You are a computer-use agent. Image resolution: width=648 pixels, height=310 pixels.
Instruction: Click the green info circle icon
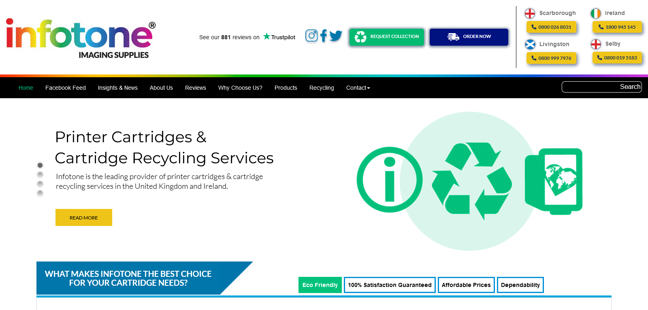[390, 179]
